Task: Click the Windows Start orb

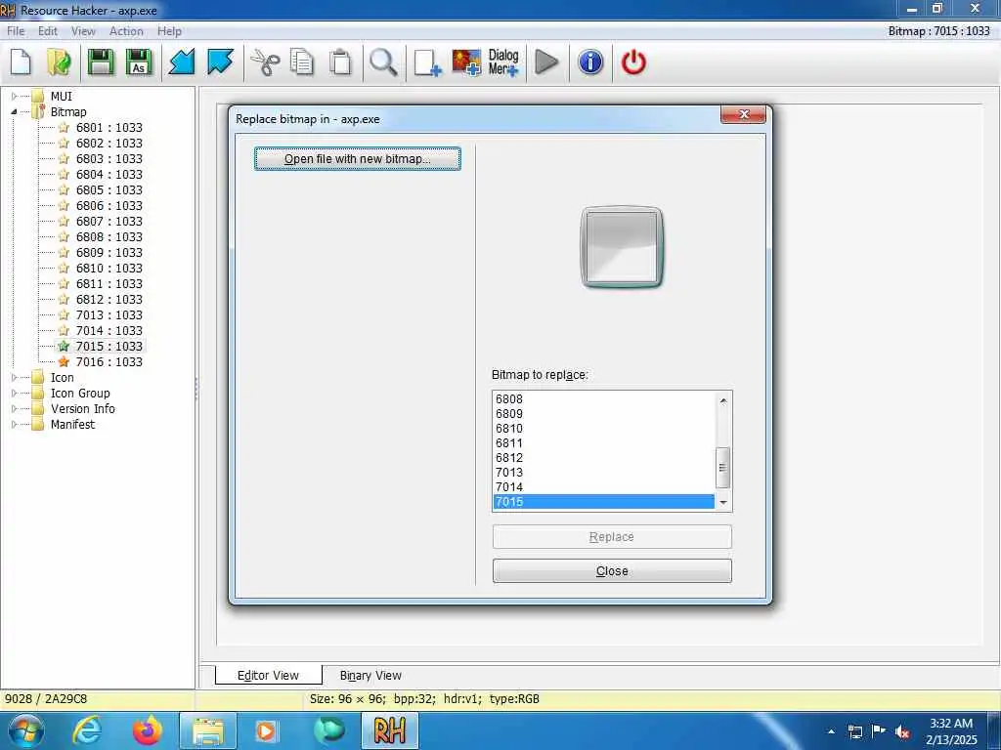Action: pos(26,730)
